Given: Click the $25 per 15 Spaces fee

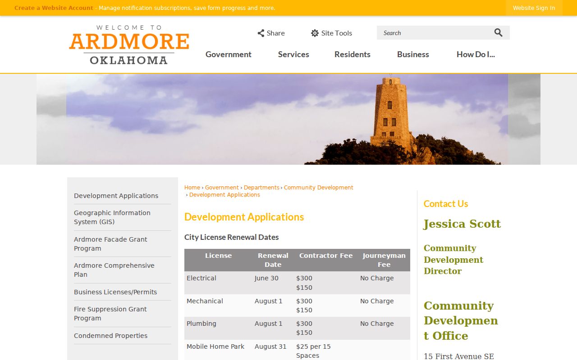Looking at the screenshot, I should (313, 351).
